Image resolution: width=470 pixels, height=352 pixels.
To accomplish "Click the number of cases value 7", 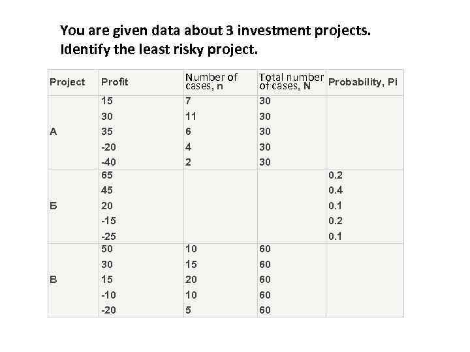I will click(189, 101).
